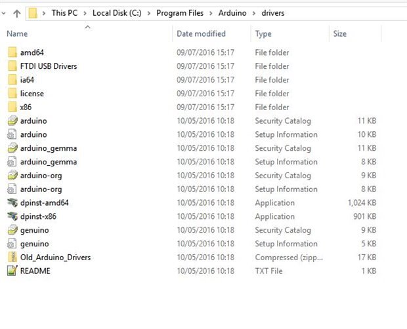
Task: Select the README text file icon
Action: coord(12,271)
